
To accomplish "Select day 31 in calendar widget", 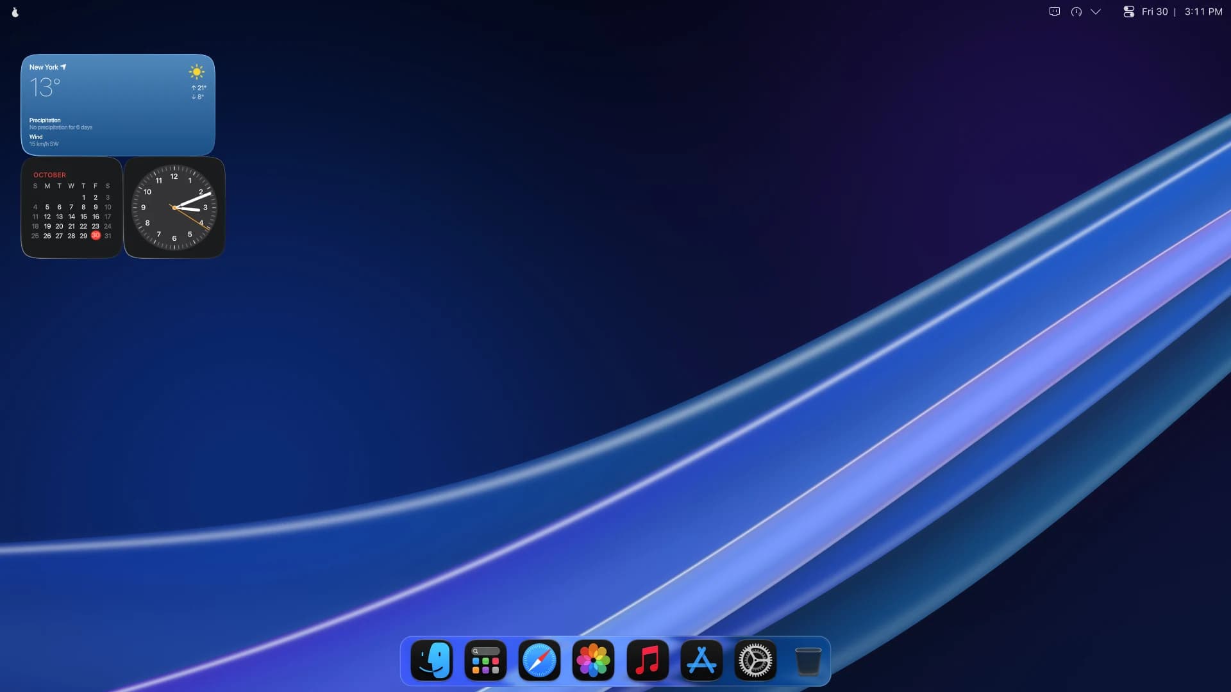I will point(108,236).
